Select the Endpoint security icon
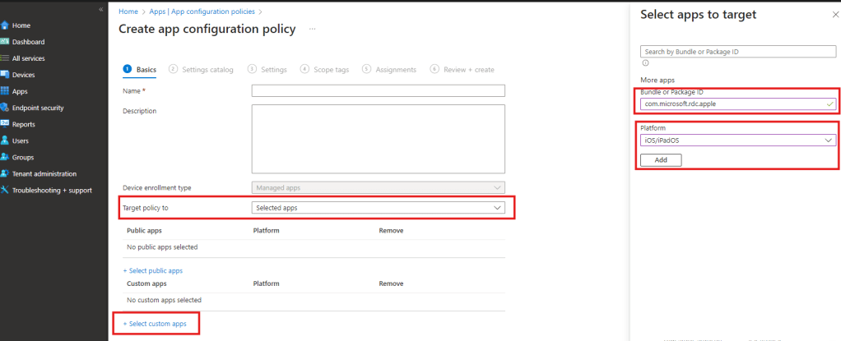 [x=5, y=108]
